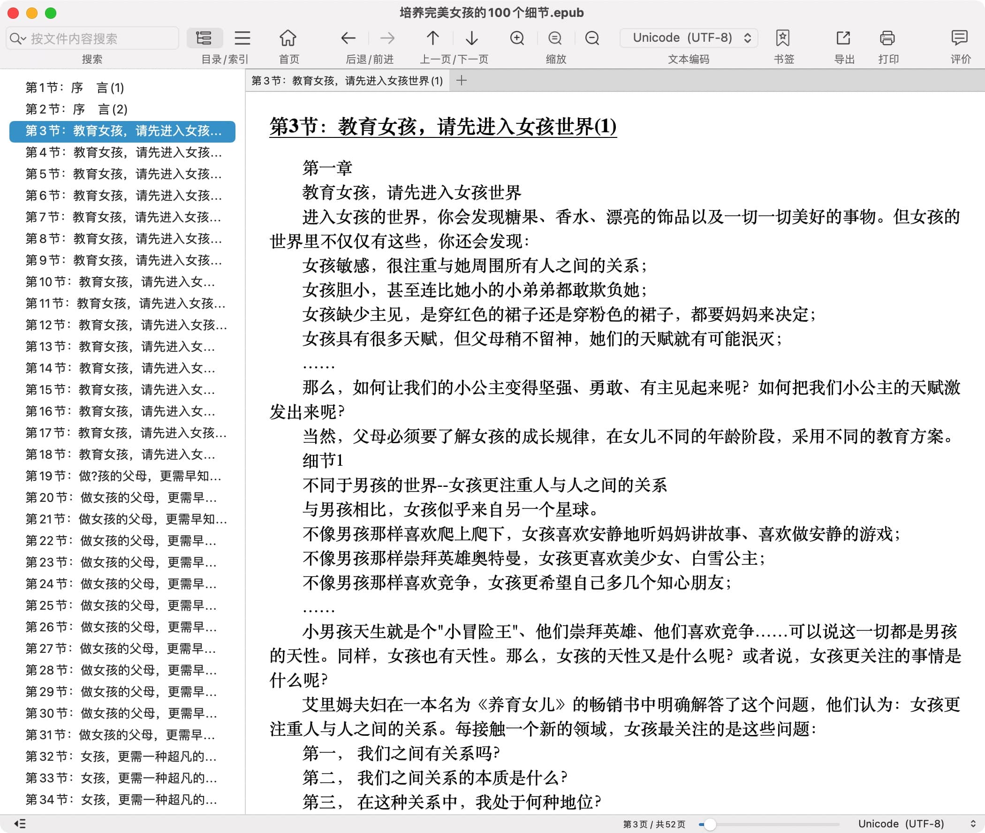985x833 pixels.
Task: Click the page heading 第3节：教育女孩，请先进入女孩世界(1)
Action: (443, 127)
